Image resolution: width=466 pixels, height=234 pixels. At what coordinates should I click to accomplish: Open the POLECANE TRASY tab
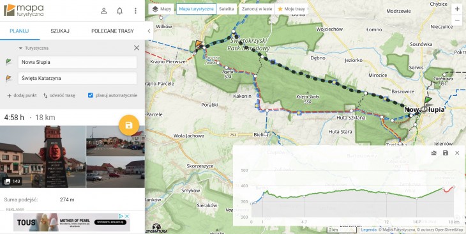click(x=112, y=31)
